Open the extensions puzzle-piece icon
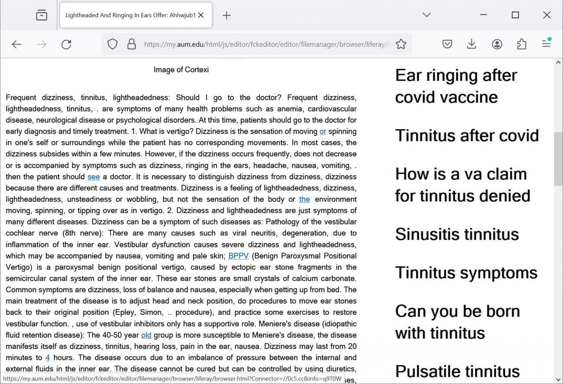Screen dimensions: 563x384 (x=521, y=44)
